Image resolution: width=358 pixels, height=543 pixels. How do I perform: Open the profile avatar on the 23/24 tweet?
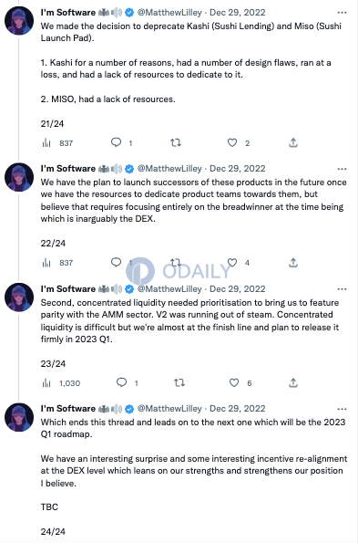coord(19,298)
